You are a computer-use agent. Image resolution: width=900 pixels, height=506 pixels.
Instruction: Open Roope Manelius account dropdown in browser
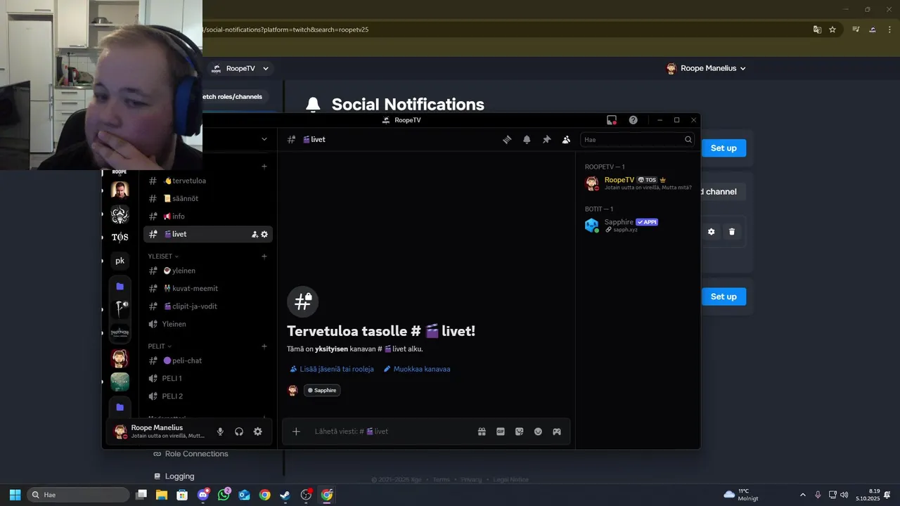pos(706,68)
